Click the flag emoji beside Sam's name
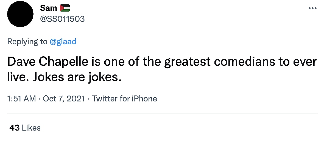This screenshot has height=141, width=324. point(65,8)
